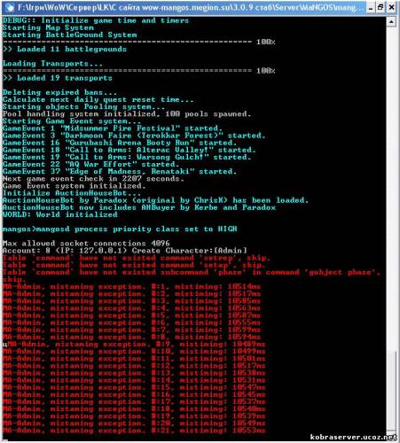The height and width of the screenshot is (443, 400).
Task: Click the 'Max allowed socket connections 4096' line
Action: [x=86, y=244]
